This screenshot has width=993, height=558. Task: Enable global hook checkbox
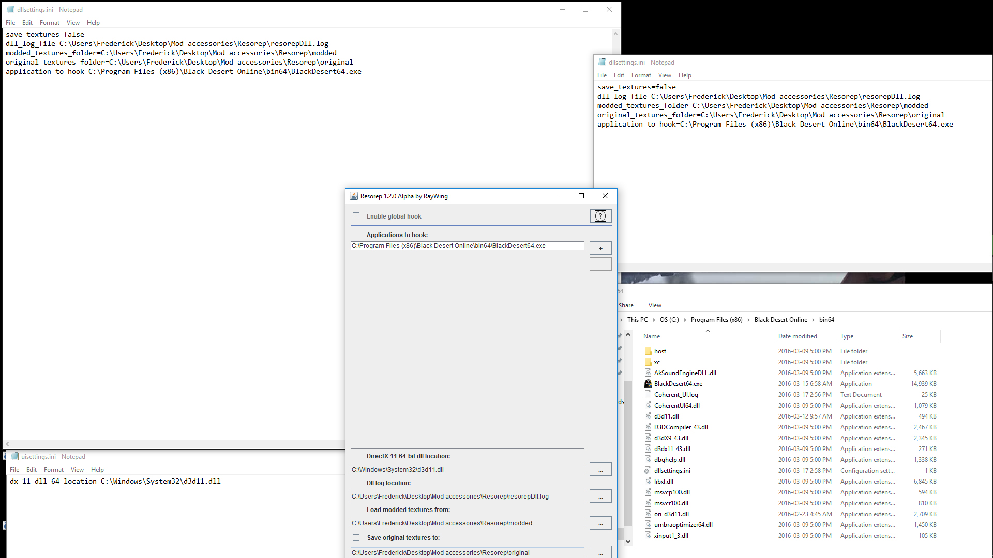[x=356, y=216]
